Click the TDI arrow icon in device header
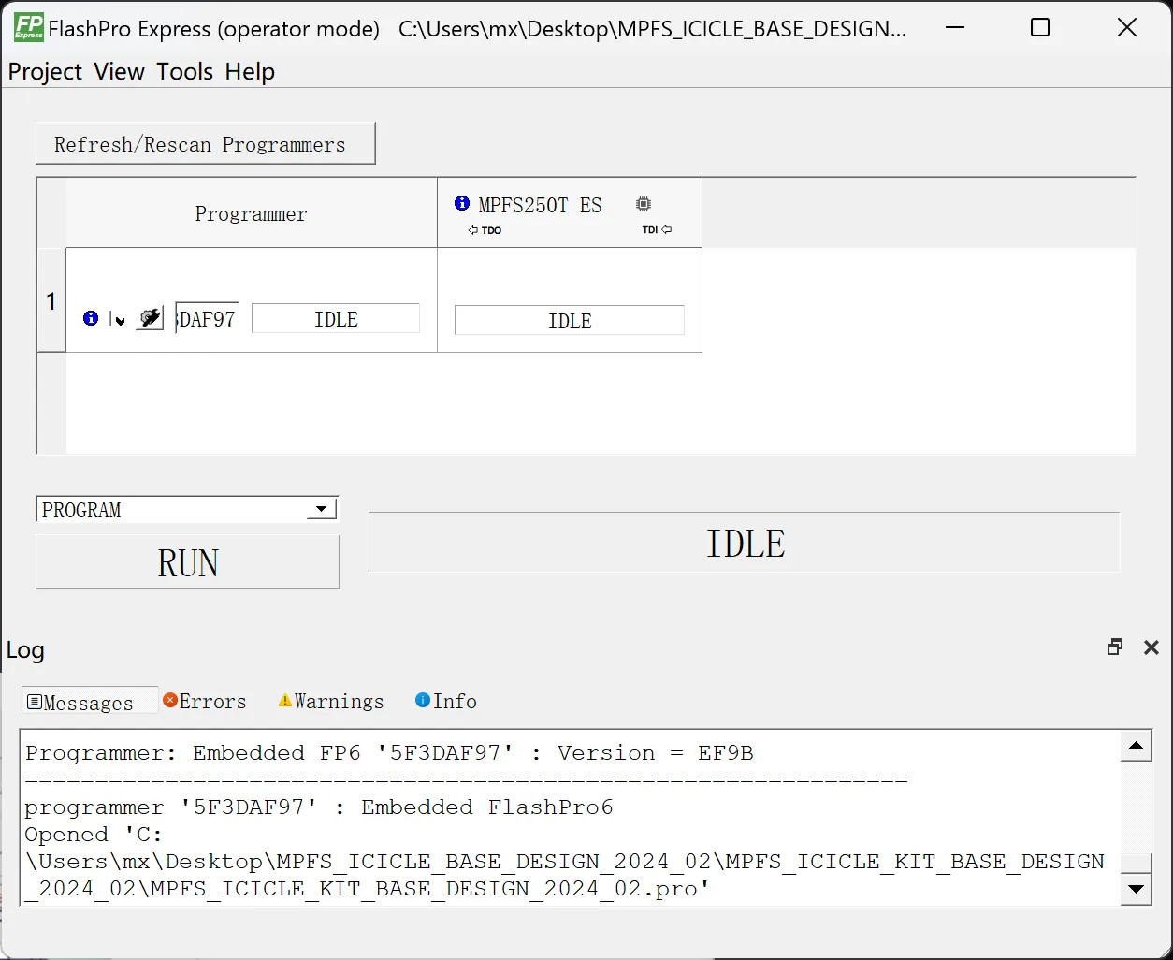The width and height of the screenshot is (1173, 960). (666, 230)
